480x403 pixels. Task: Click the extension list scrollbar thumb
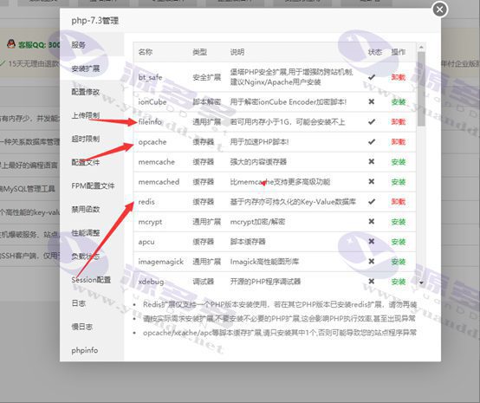421,88
